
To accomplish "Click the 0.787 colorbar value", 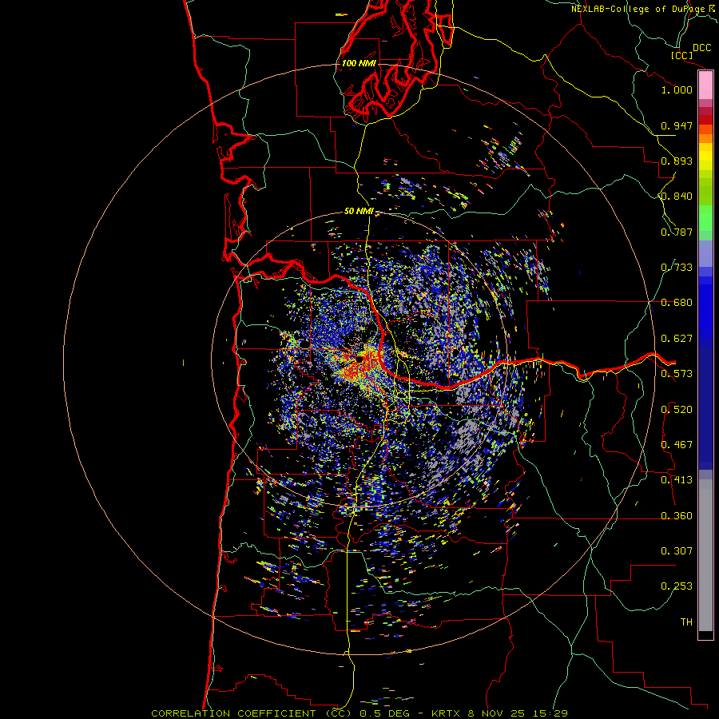I will (677, 232).
